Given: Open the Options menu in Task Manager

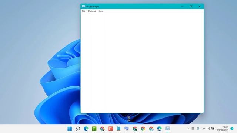Looking at the screenshot, I should pyautogui.click(x=92, y=11).
